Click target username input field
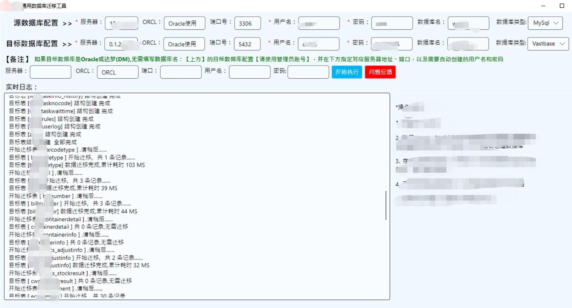Image resolution: width=572 pixels, height=308 pixels. pyautogui.click(x=319, y=44)
